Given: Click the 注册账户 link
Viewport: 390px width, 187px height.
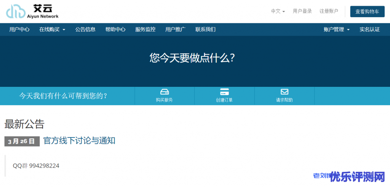Looking at the screenshot, I should [329, 11].
